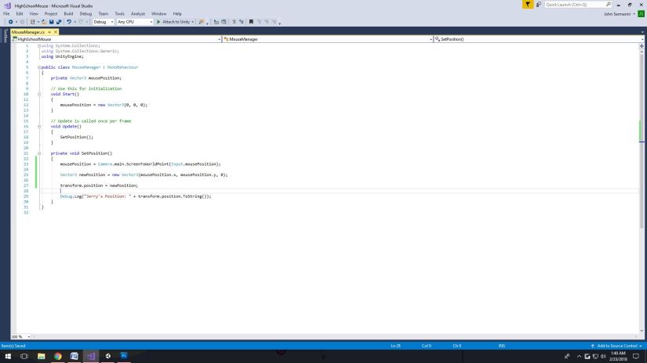
Task: Collapse the MouseManager class code block
Action: 39,67
